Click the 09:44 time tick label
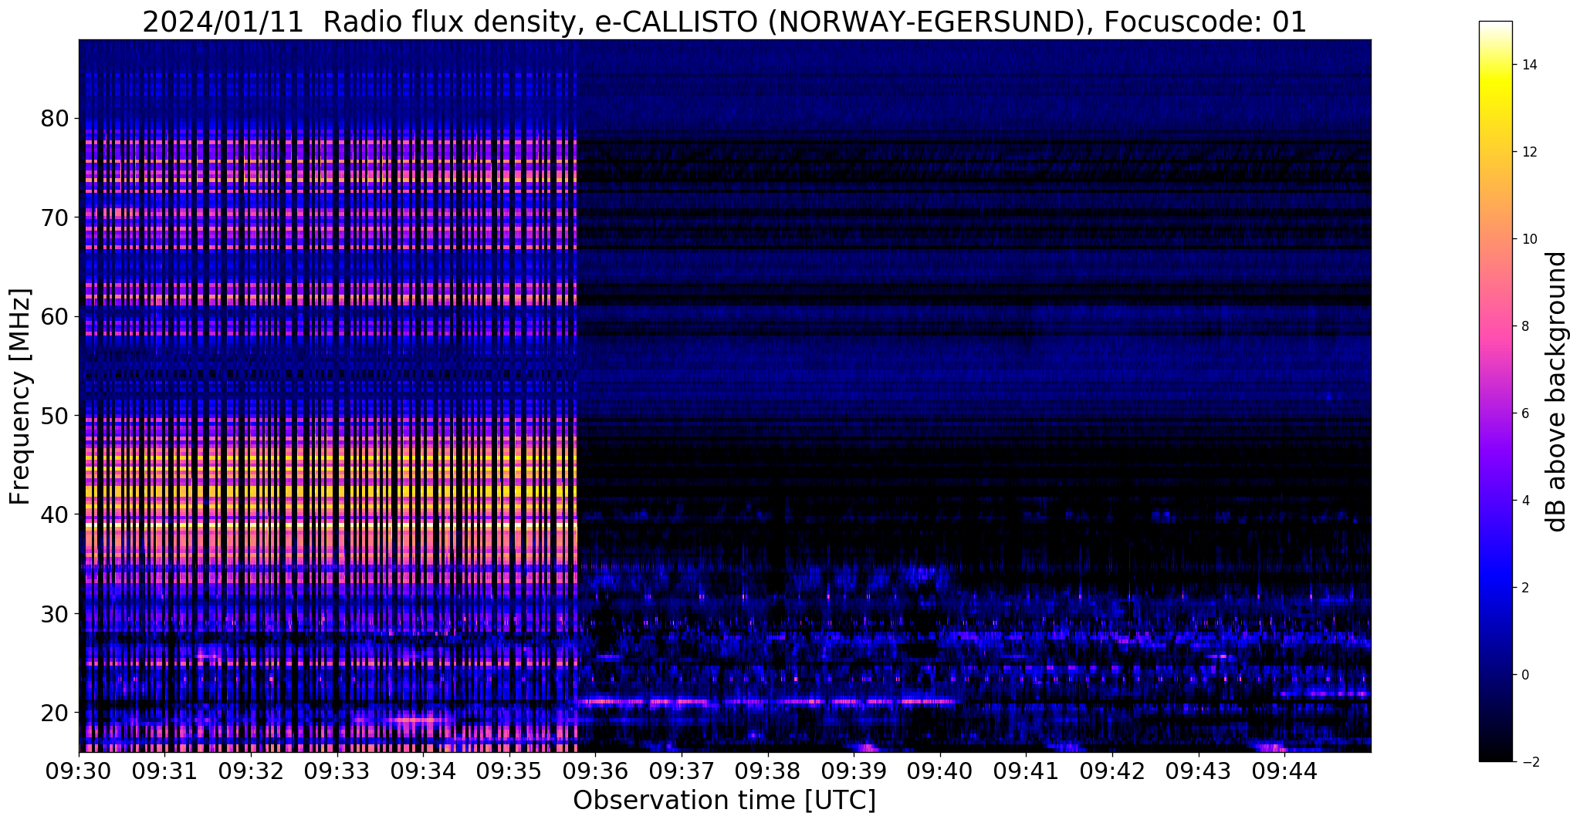Image resolution: width=1580 pixels, height=823 pixels. 1284,770
